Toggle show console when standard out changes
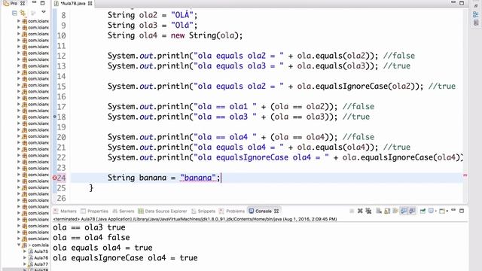 click(404, 211)
